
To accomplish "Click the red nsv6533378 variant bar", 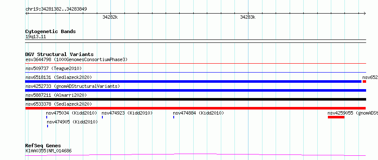I will [195, 108].
